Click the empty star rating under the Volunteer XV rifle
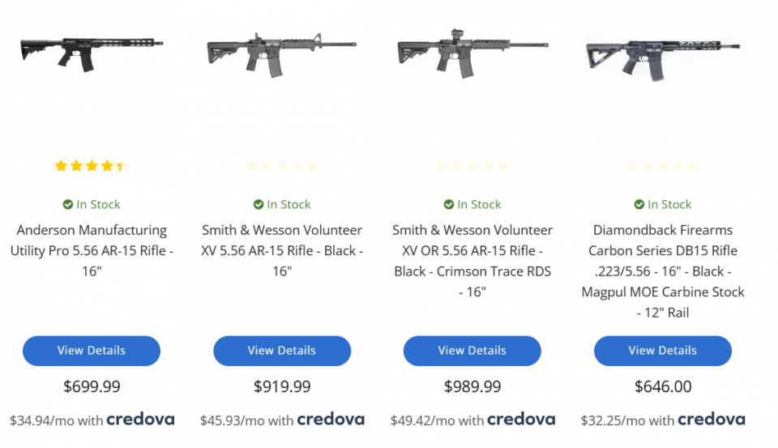778x448 pixels. [282, 166]
